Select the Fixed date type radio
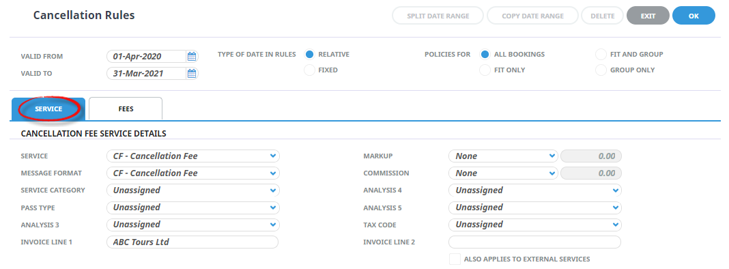The width and height of the screenshot is (729, 269). coord(309,70)
